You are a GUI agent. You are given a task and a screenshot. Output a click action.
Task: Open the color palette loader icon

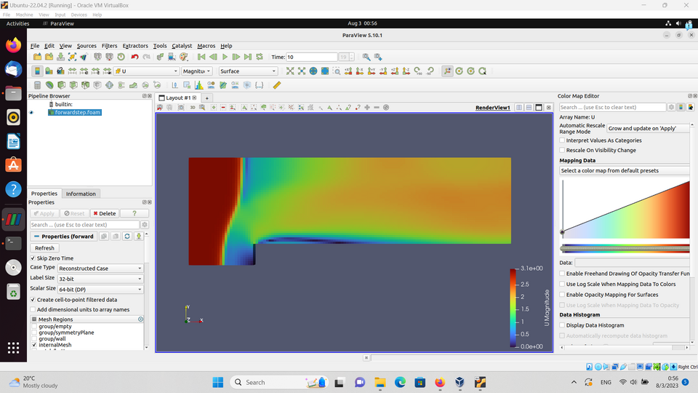pos(184,57)
